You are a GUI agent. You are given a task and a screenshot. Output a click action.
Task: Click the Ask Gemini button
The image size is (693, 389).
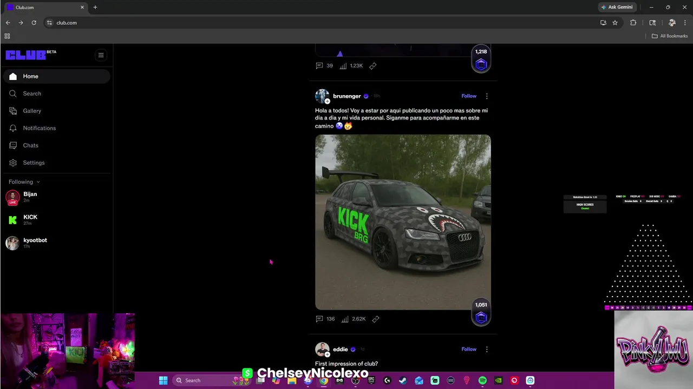(x=617, y=7)
